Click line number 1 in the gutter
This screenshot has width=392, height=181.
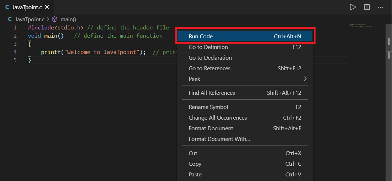click(15, 27)
